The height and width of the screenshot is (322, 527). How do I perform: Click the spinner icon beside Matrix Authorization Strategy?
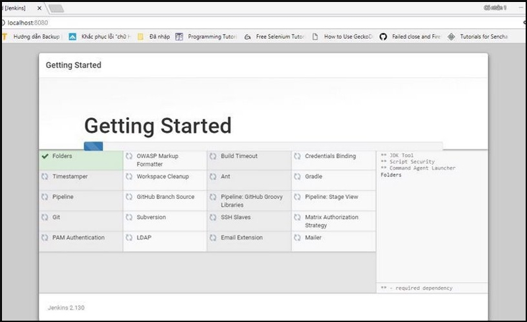pyautogui.click(x=298, y=217)
